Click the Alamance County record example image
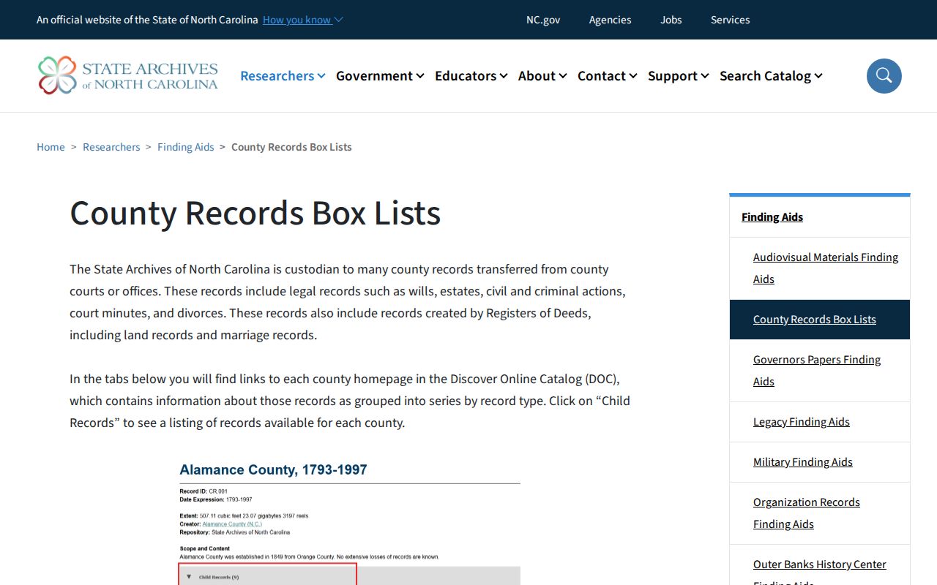 350,523
